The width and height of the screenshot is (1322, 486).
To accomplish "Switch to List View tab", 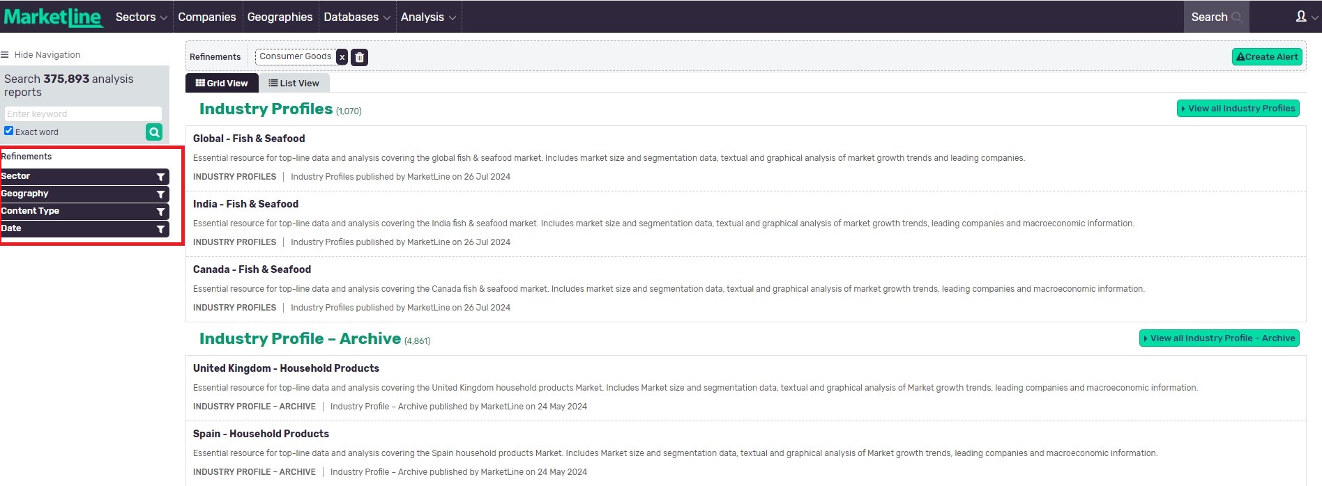I will [294, 83].
